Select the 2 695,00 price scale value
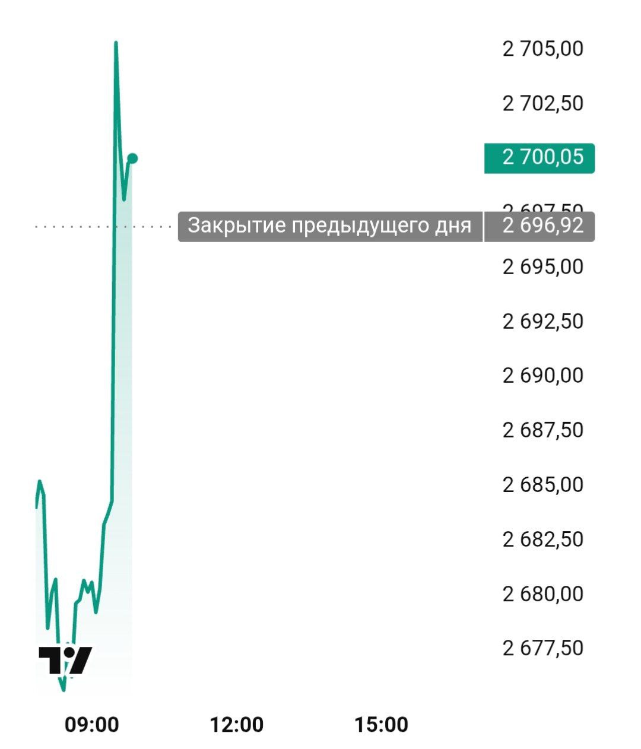This screenshot has width=641, height=749. (543, 267)
